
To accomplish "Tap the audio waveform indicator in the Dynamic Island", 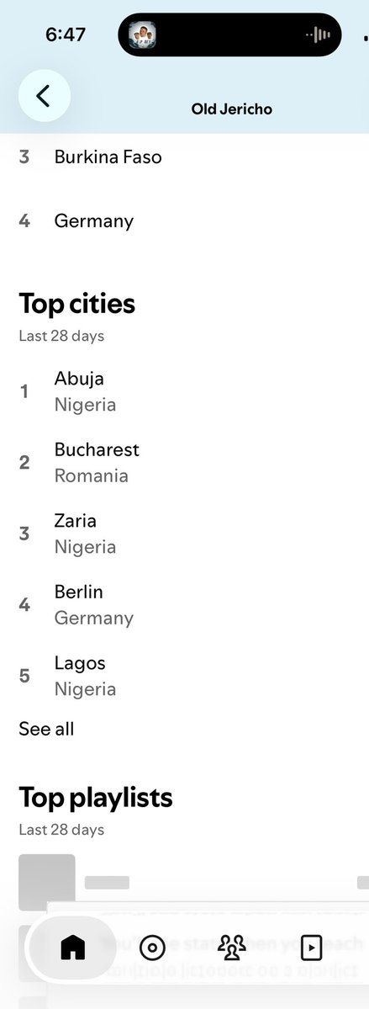I will click(319, 35).
